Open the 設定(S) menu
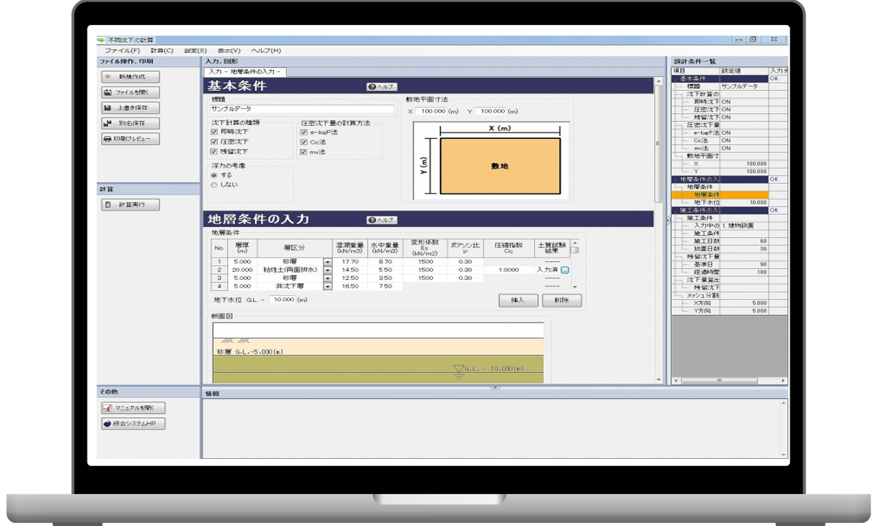Image resolution: width=873 pixels, height=526 pixels. (195, 50)
